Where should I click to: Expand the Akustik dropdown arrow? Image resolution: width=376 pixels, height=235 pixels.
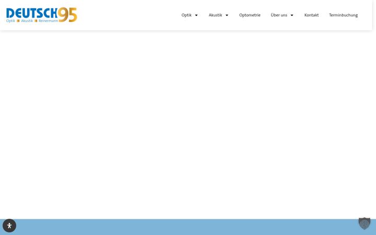pyautogui.click(x=227, y=15)
